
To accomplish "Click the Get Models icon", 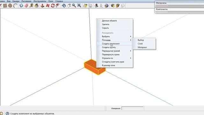I will pyautogui.click(x=113, y=6).
